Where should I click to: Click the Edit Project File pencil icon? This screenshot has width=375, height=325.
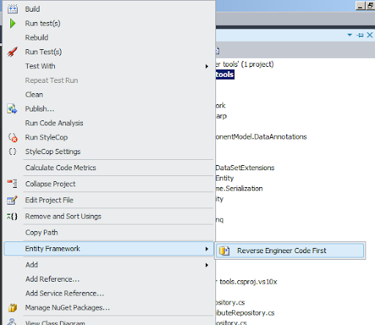(x=12, y=200)
